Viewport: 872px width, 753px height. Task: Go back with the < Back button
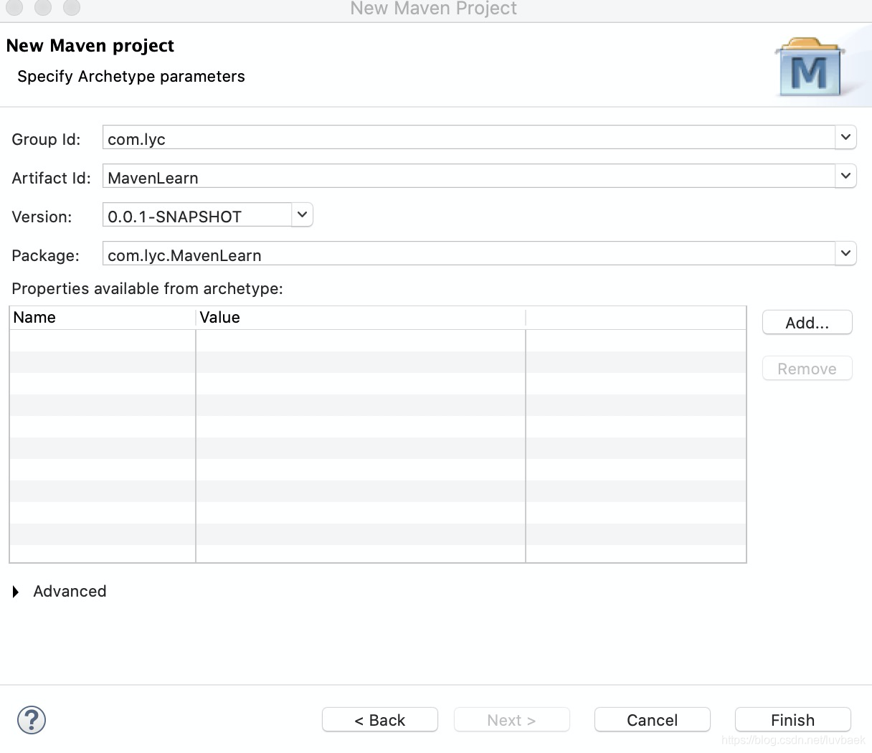(x=380, y=720)
